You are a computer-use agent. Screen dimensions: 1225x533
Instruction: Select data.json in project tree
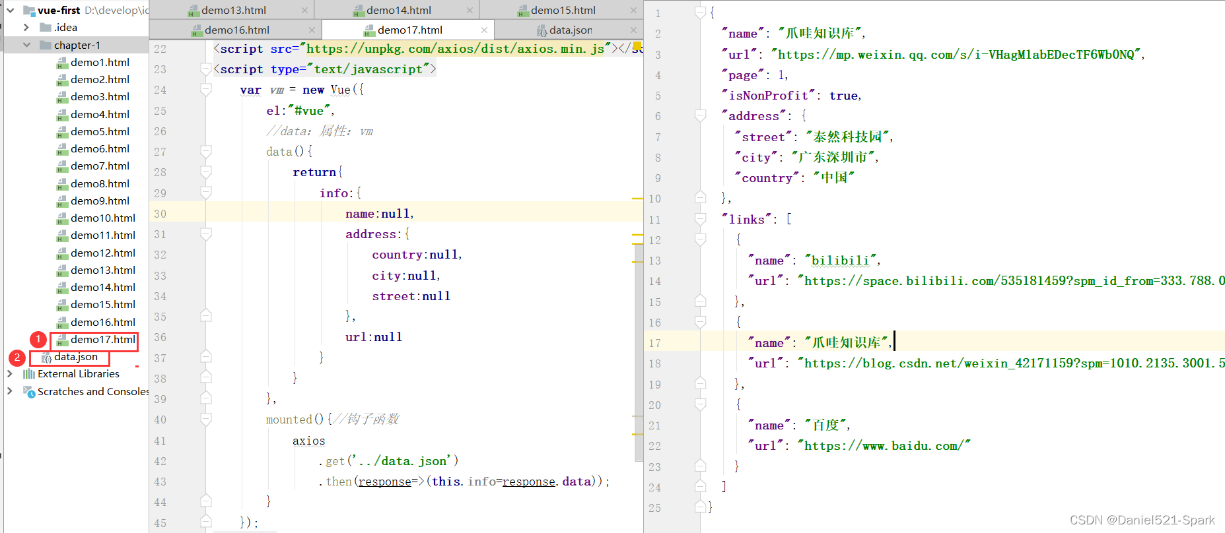pyautogui.click(x=76, y=357)
